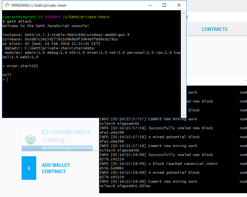Screen dimensions: 247x197
Task: Maximize the MINGW64 terminal window
Action: click(x=164, y=5)
